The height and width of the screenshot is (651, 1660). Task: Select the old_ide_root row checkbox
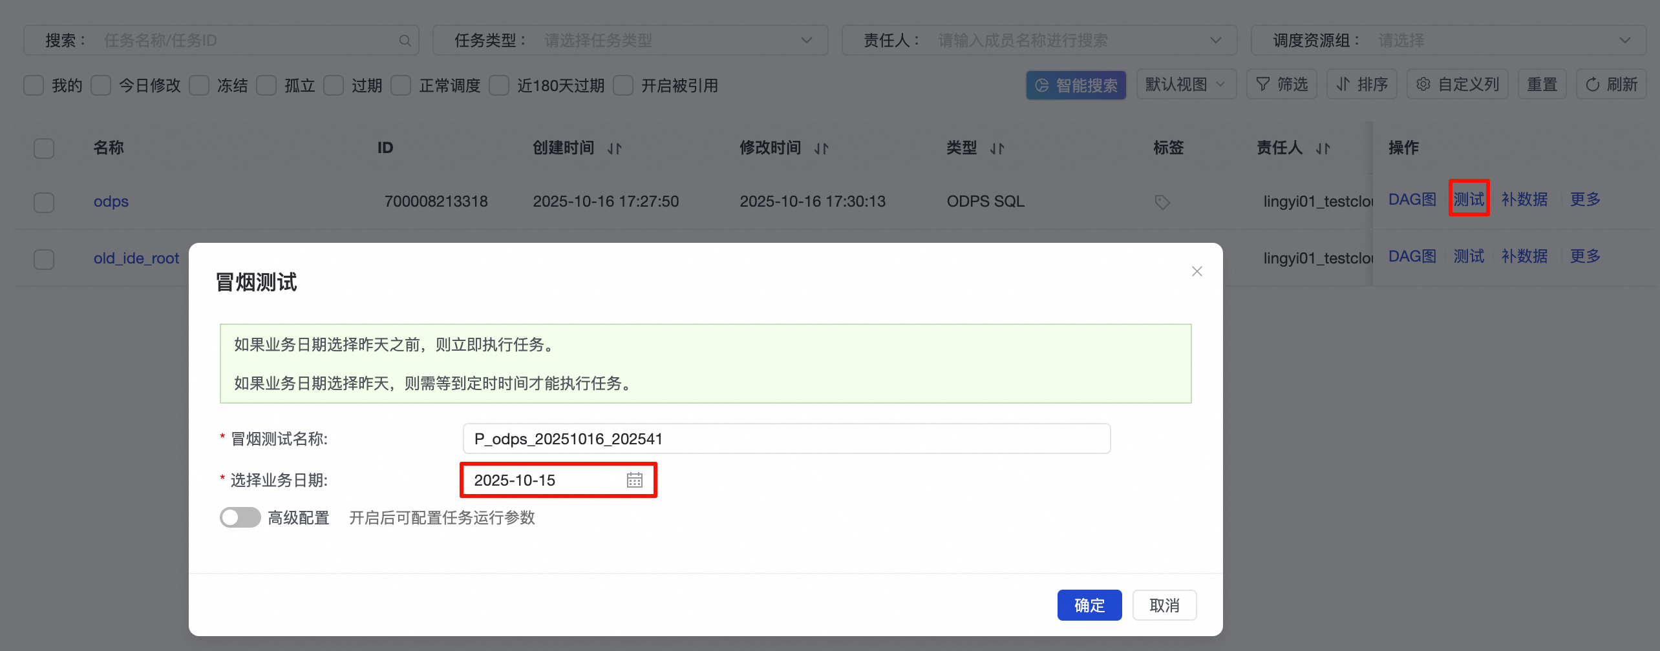coord(44,259)
